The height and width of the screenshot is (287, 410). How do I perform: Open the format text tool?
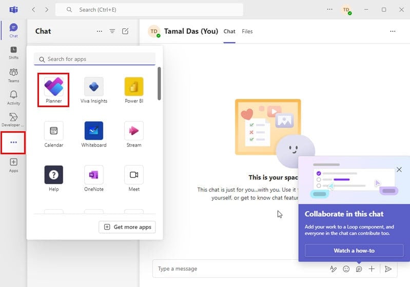point(333,269)
